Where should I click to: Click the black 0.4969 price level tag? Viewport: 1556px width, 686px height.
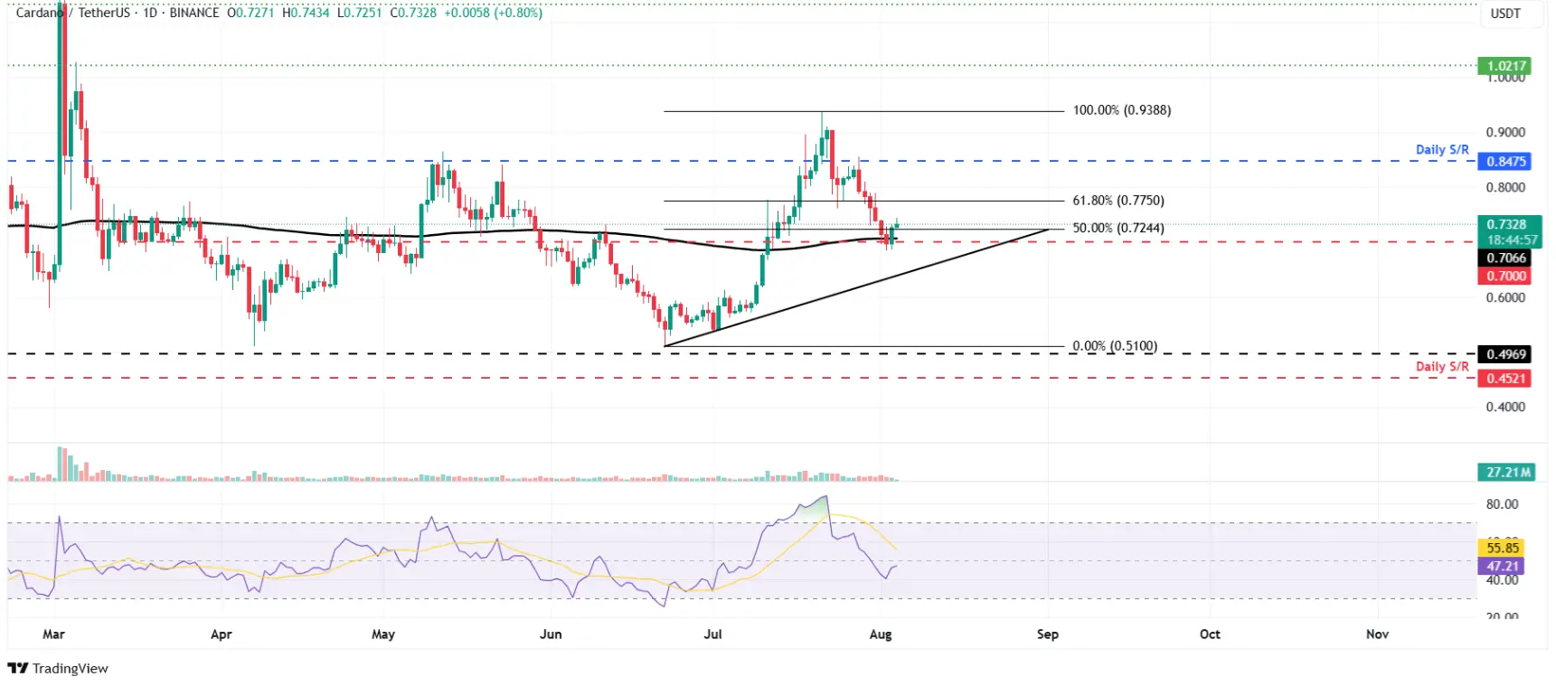tap(1505, 354)
